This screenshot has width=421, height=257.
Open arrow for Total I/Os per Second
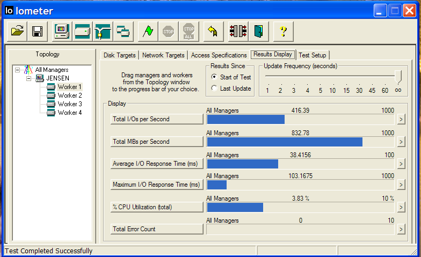tap(401, 119)
